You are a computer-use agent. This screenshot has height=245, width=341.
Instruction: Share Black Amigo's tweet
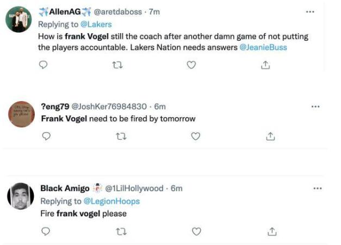pyautogui.click(x=271, y=231)
